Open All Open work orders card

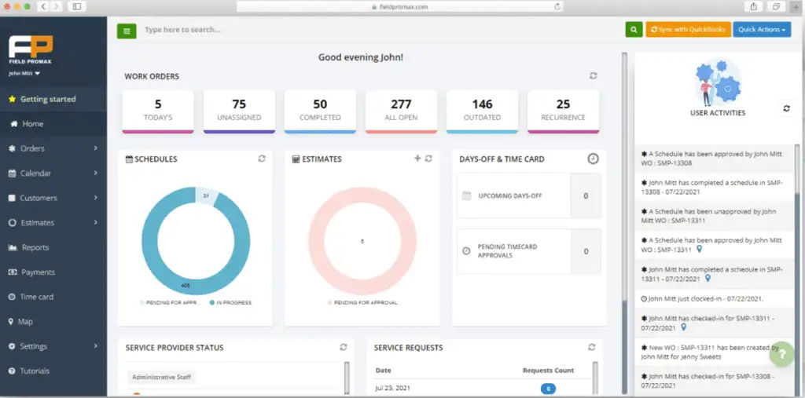[401, 111]
